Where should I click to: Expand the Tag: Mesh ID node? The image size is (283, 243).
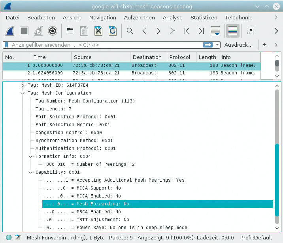click(22, 85)
